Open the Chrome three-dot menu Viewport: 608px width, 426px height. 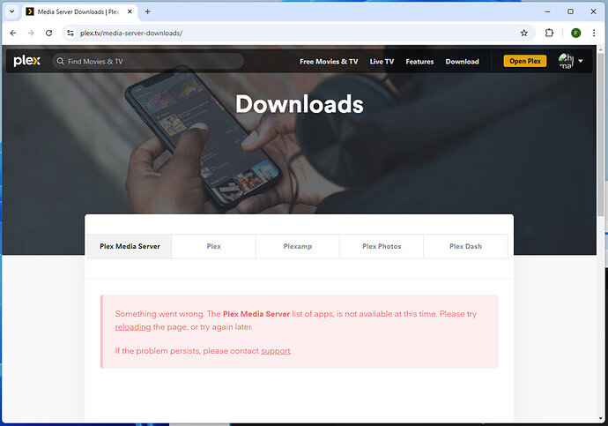pyautogui.click(x=594, y=33)
